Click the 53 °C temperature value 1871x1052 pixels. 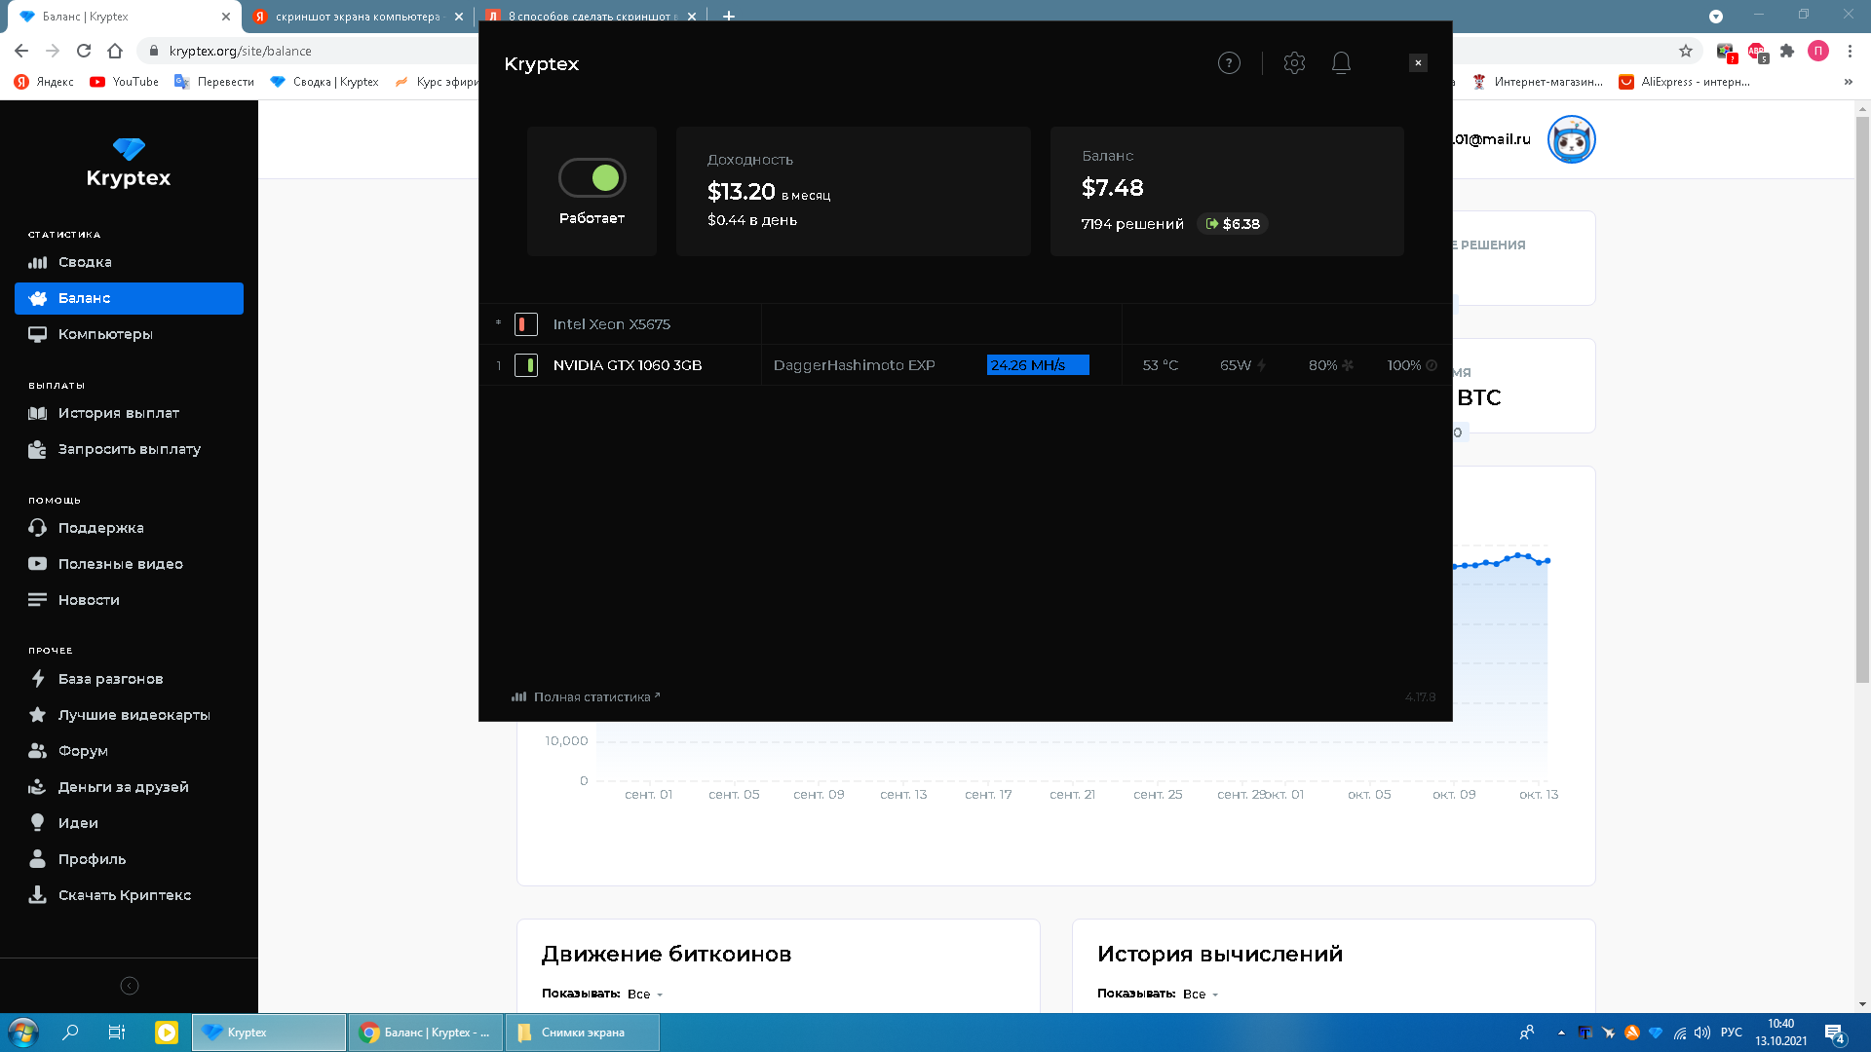pos(1160,365)
